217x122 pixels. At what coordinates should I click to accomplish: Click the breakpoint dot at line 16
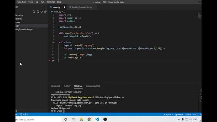click(x=49, y=61)
